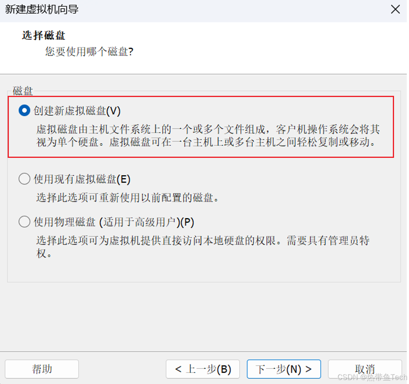Click empty area below the 磁盘 group box
The image size is (409, 384).
tap(203, 316)
